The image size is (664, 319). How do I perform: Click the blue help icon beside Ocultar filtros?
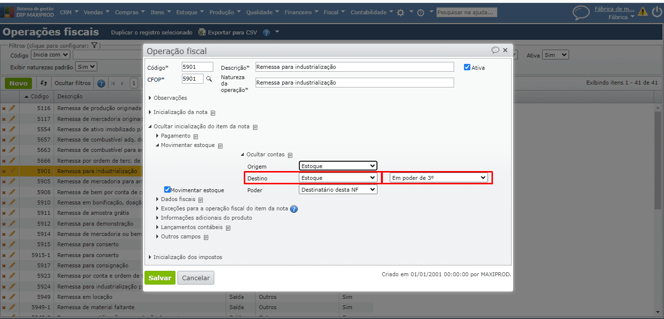pyautogui.click(x=101, y=84)
